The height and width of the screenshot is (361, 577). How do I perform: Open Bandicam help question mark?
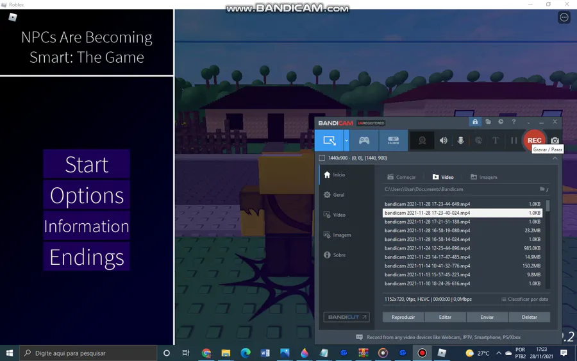click(x=514, y=121)
